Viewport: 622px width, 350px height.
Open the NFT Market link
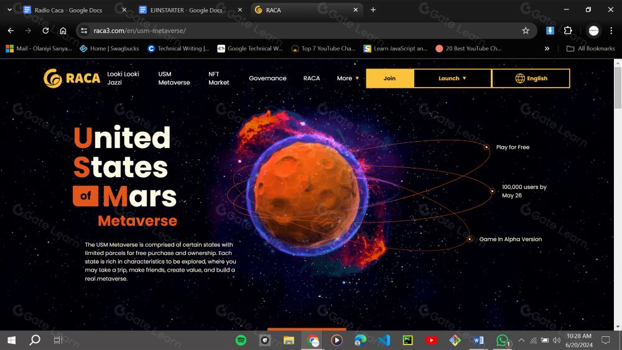(218, 78)
